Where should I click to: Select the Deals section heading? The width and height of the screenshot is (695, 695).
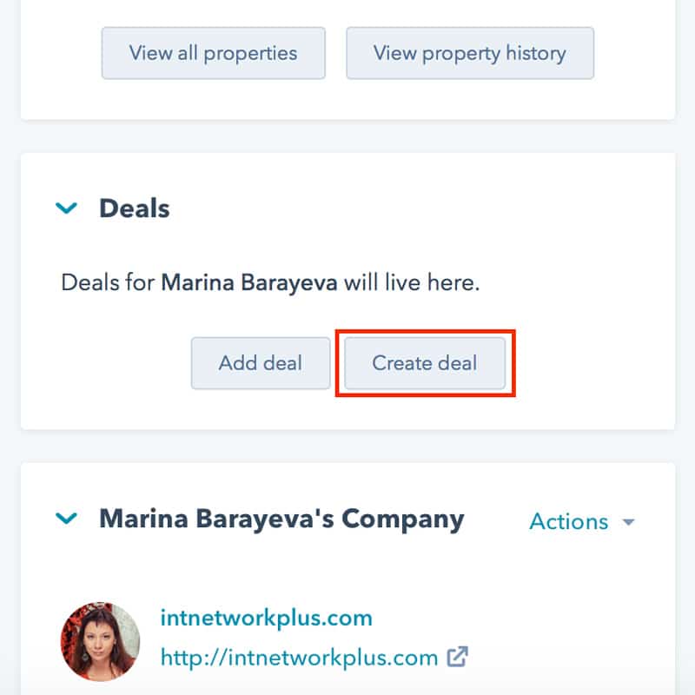click(135, 208)
